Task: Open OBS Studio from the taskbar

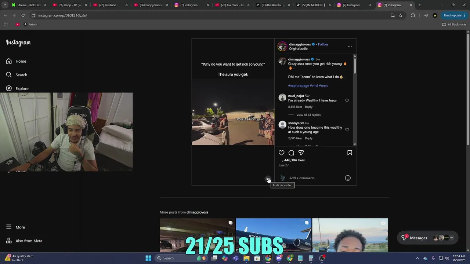Action: pos(322,258)
